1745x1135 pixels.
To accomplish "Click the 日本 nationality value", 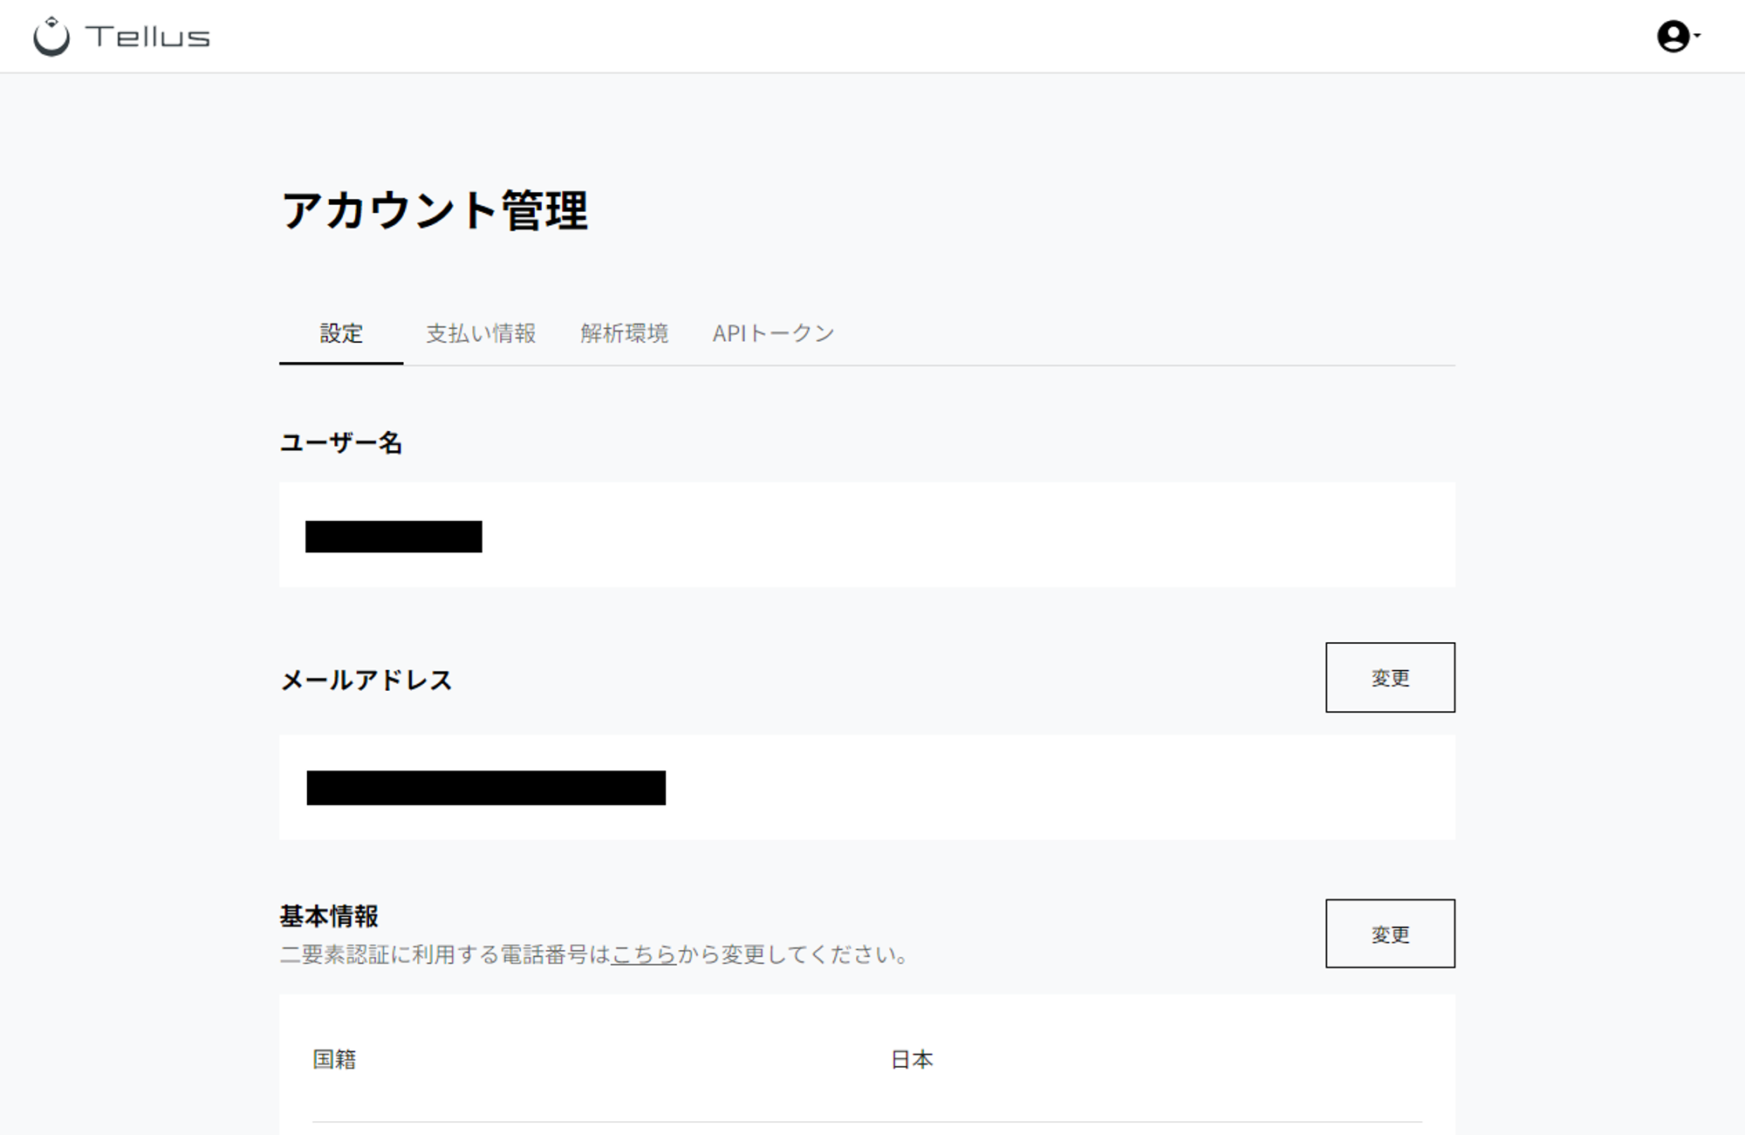I will click(912, 1059).
